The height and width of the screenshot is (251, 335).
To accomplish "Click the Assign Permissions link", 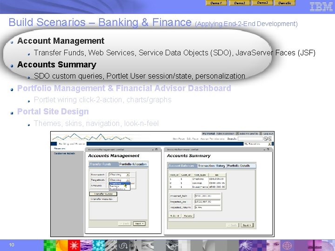I will [x=212, y=139].
